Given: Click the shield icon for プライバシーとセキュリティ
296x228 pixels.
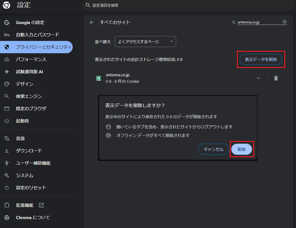Looking at the screenshot, I should tap(7, 47).
